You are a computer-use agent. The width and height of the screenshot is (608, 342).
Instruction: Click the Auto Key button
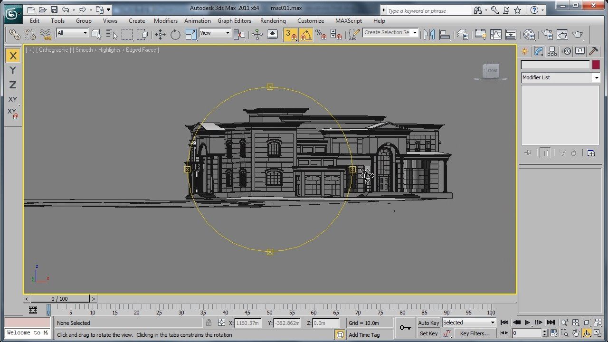click(428, 323)
